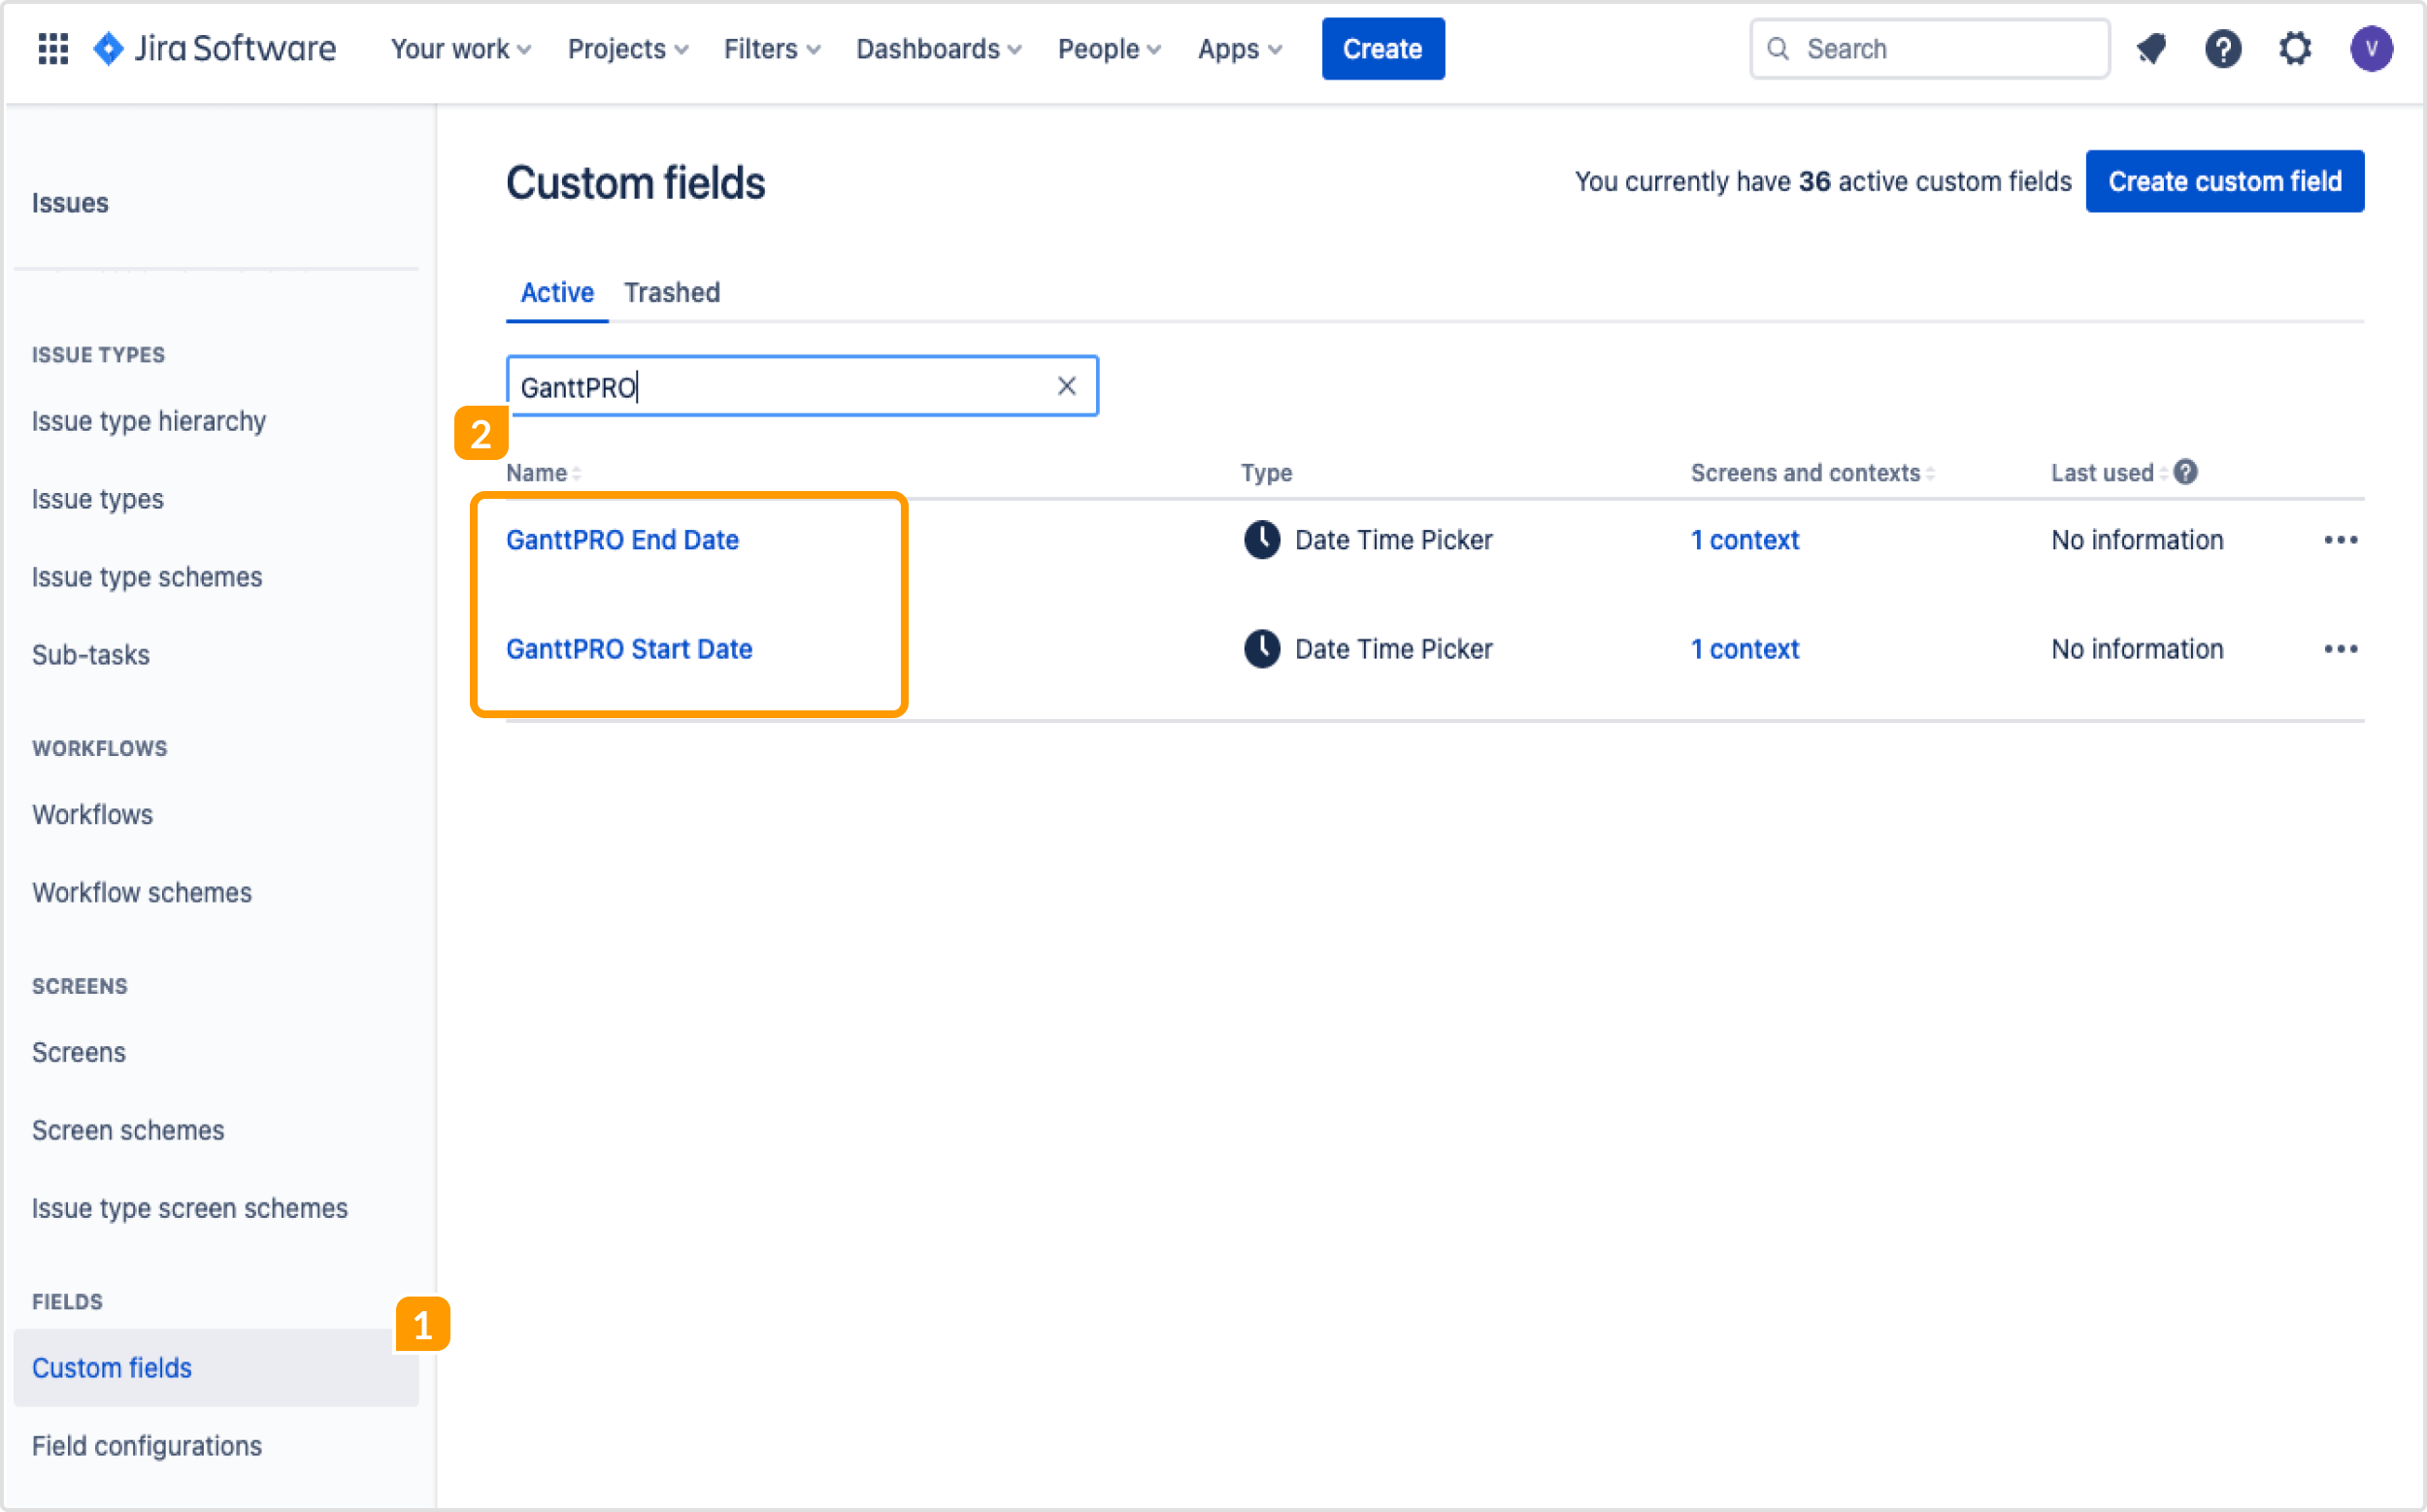This screenshot has width=2427, height=1512.
Task: Open the help question mark icon
Action: [x=2223, y=48]
